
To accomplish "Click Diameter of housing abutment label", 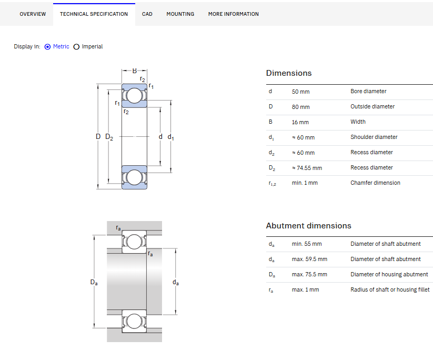I will pos(389,274).
